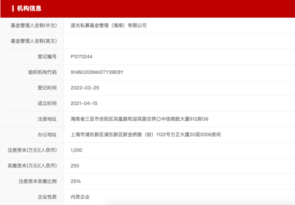The width and height of the screenshot is (295, 205).
Task: Click the 注册资本实缴比例 label
Action: (38, 181)
